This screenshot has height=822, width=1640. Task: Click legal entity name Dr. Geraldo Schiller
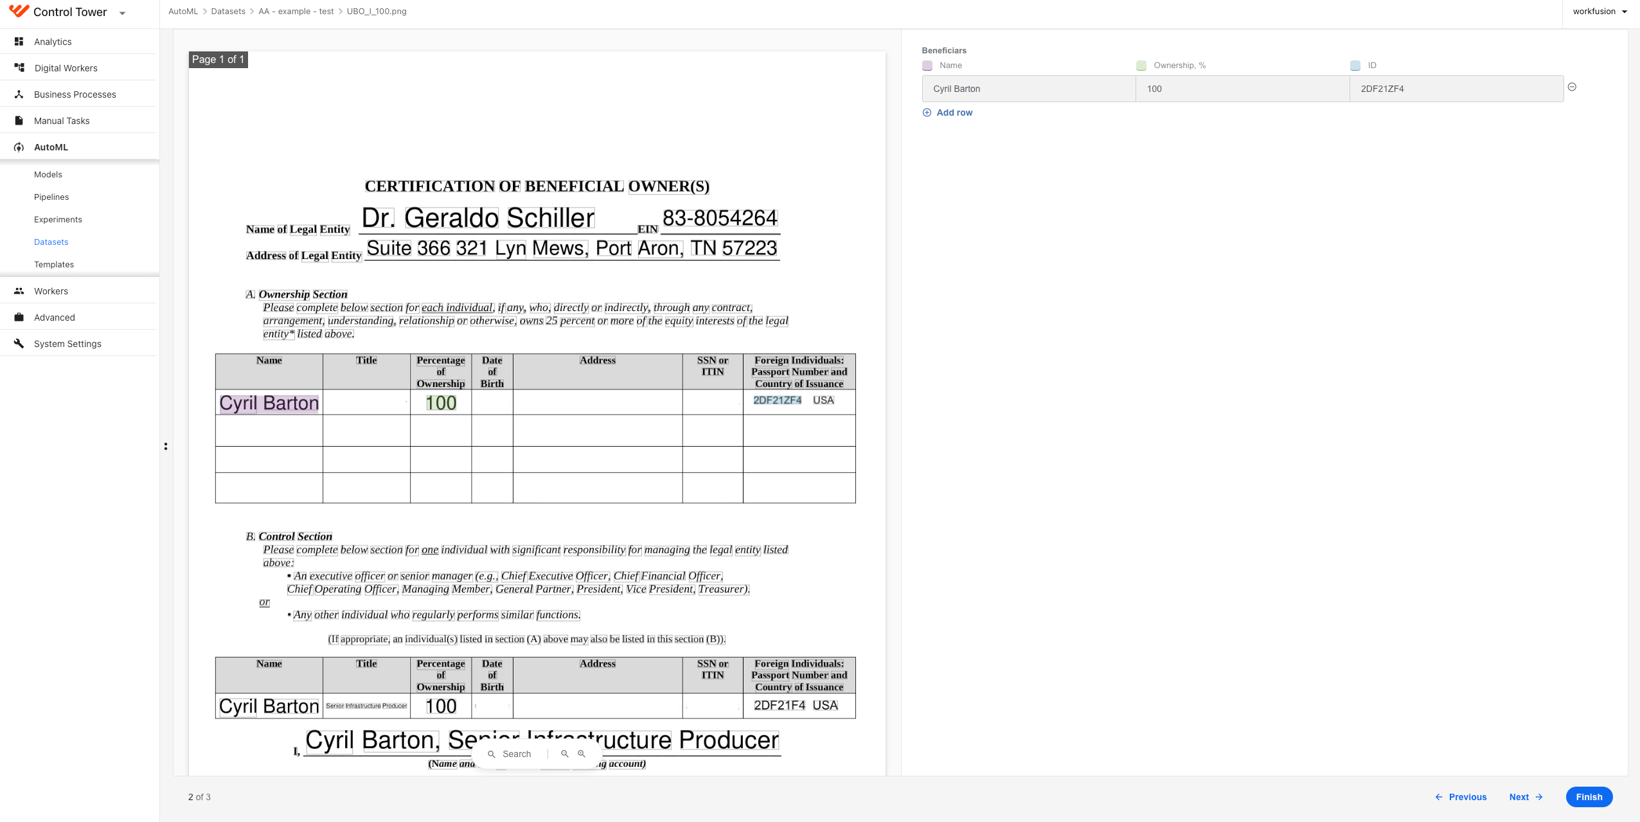point(477,218)
